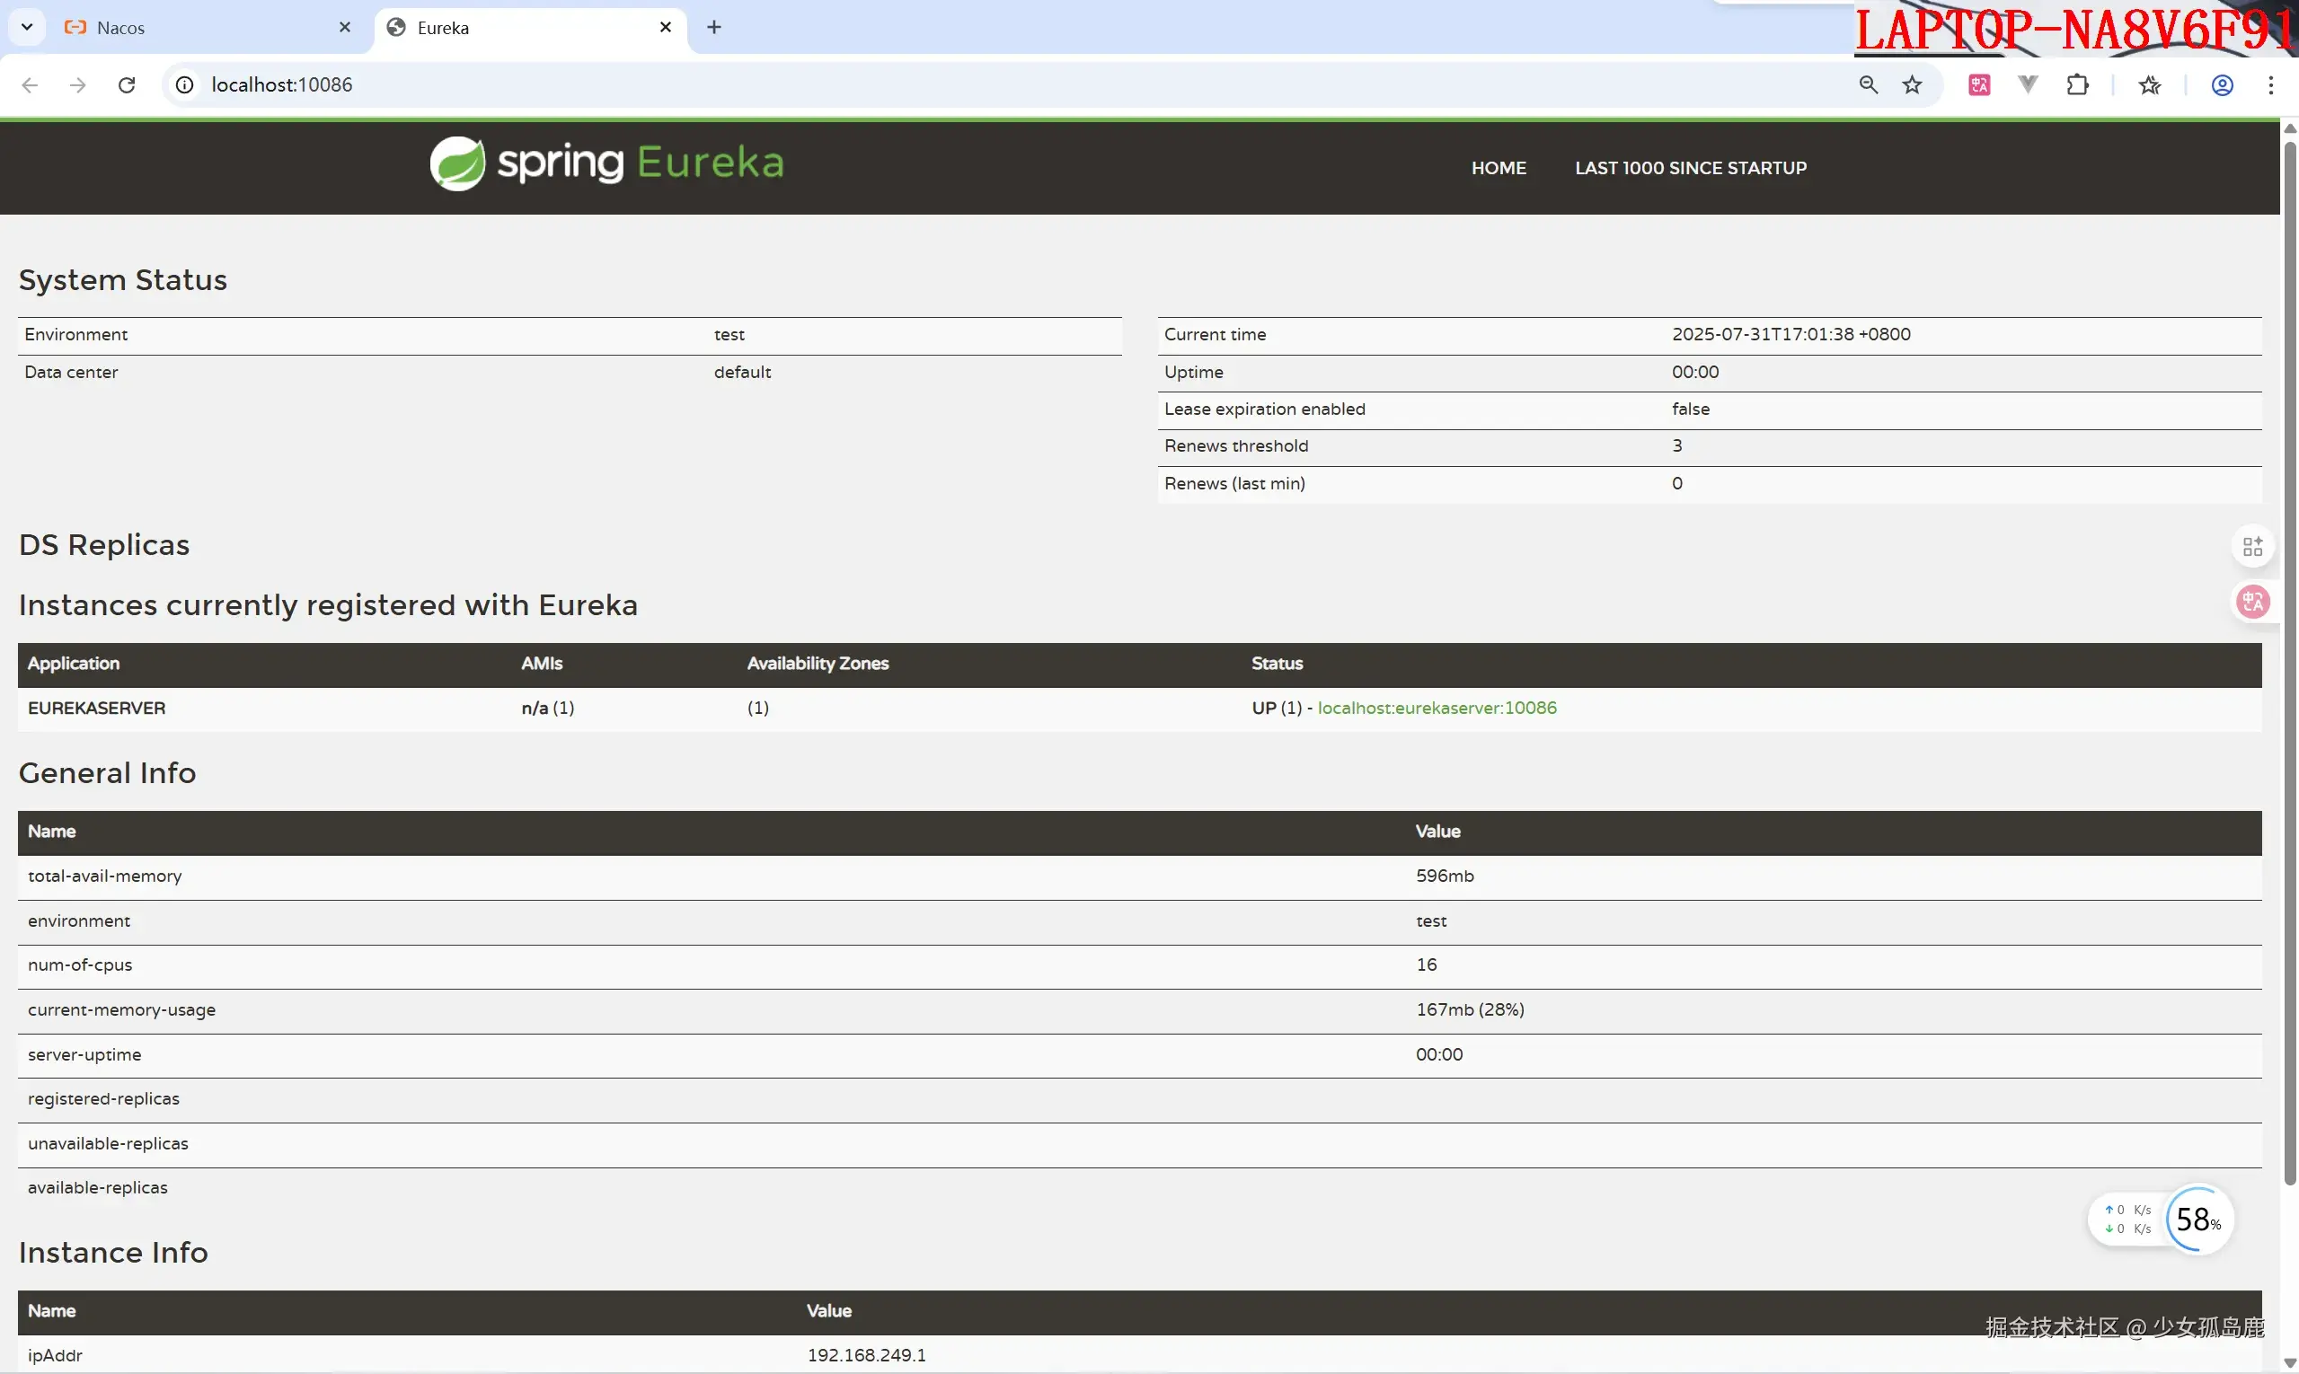Screen dimensions: 2299x1374
Task: Open Chrome three-dot menu
Action: click(x=2270, y=85)
